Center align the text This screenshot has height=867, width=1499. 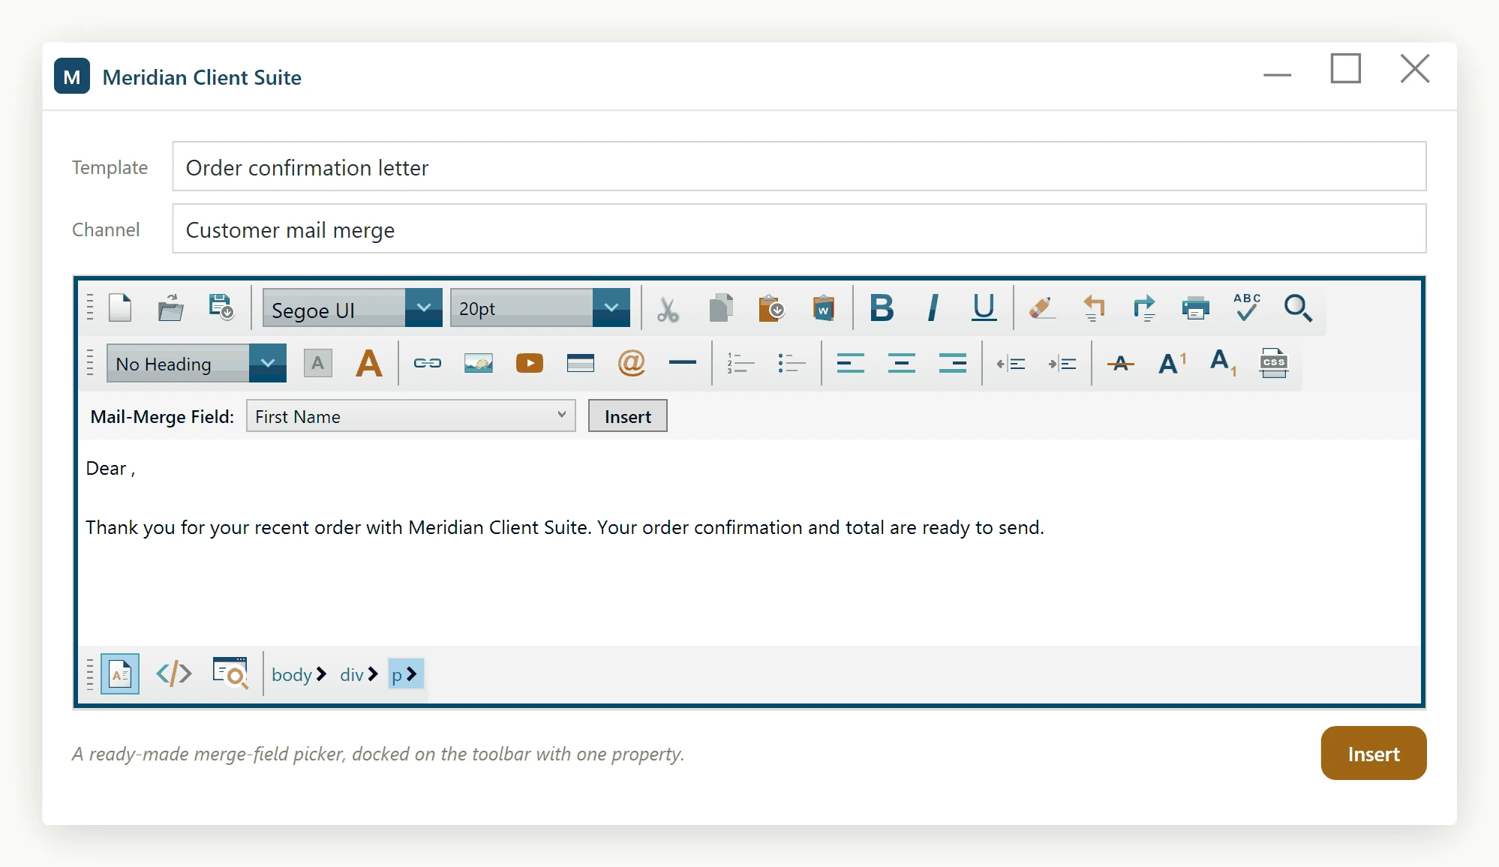click(901, 364)
